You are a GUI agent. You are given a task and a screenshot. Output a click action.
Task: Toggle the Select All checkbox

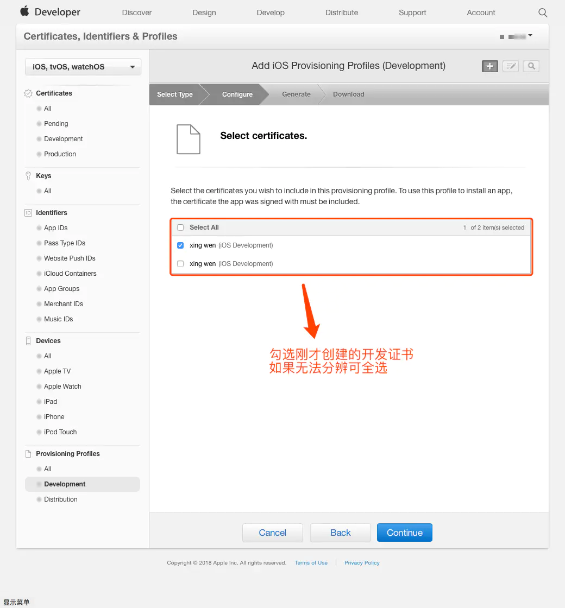point(180,227)
